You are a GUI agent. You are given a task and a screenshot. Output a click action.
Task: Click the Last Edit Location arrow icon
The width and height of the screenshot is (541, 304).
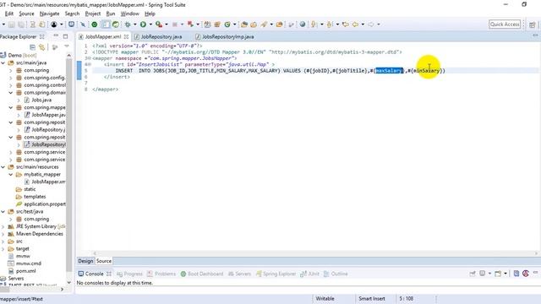pos(346,24)
